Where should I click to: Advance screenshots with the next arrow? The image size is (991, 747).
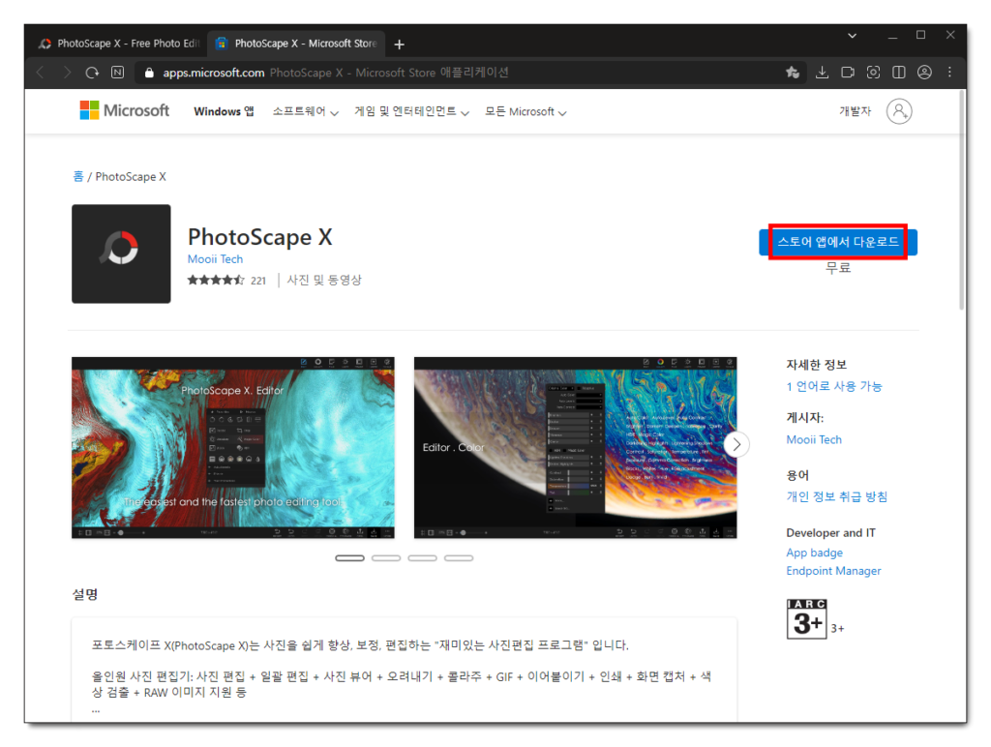736,445
